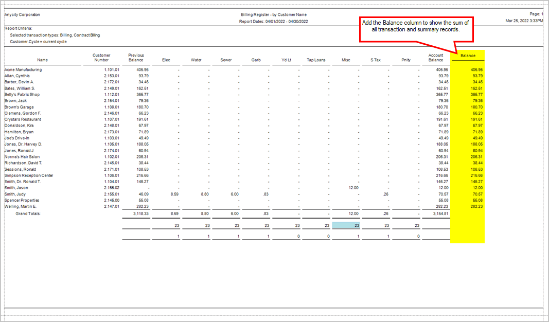Select the Previous Balance column header
The width and height of the screenshot is (549, 322).
pos(136,57)
